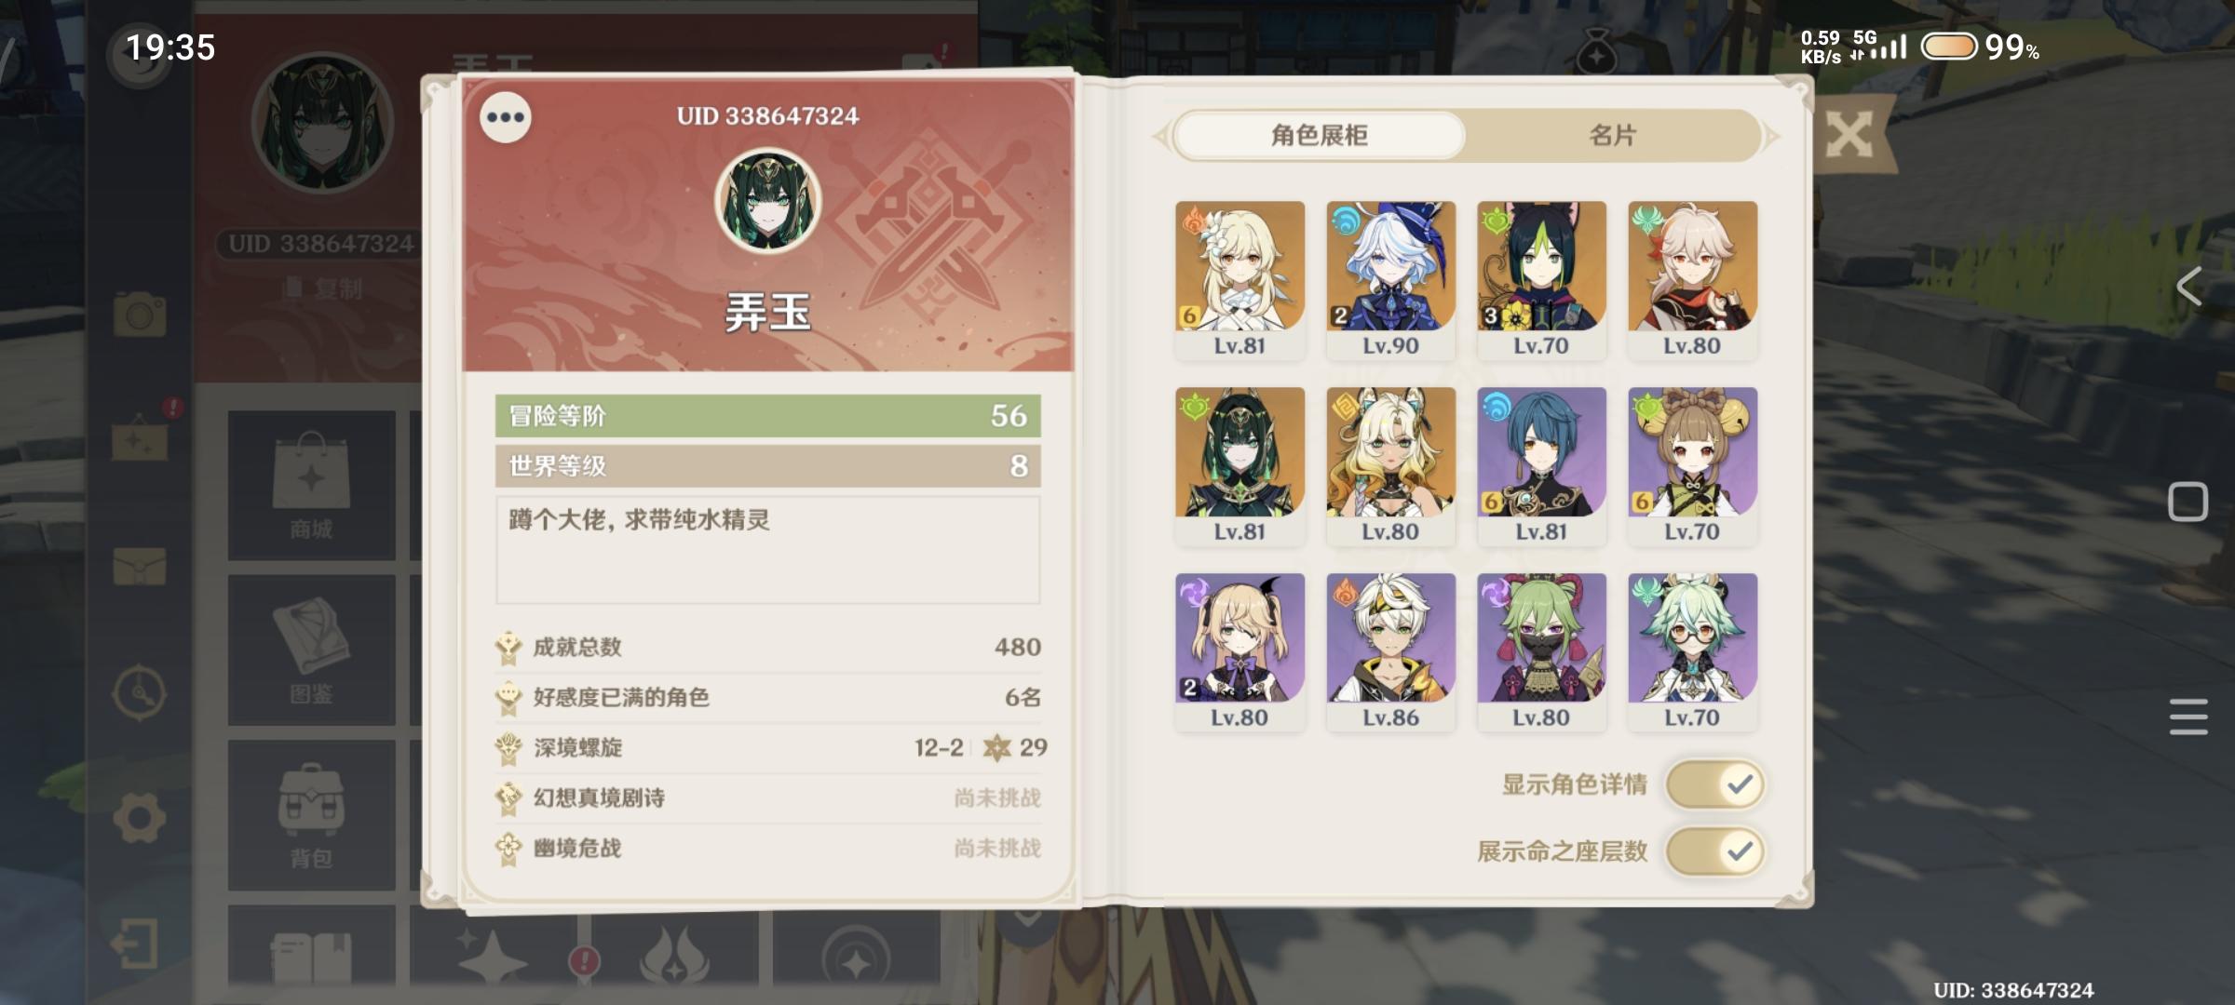Select the 角色展柜 tab
Image resolution: width=2235 pixels, height=1005 pixels.
click(1319, 136)
